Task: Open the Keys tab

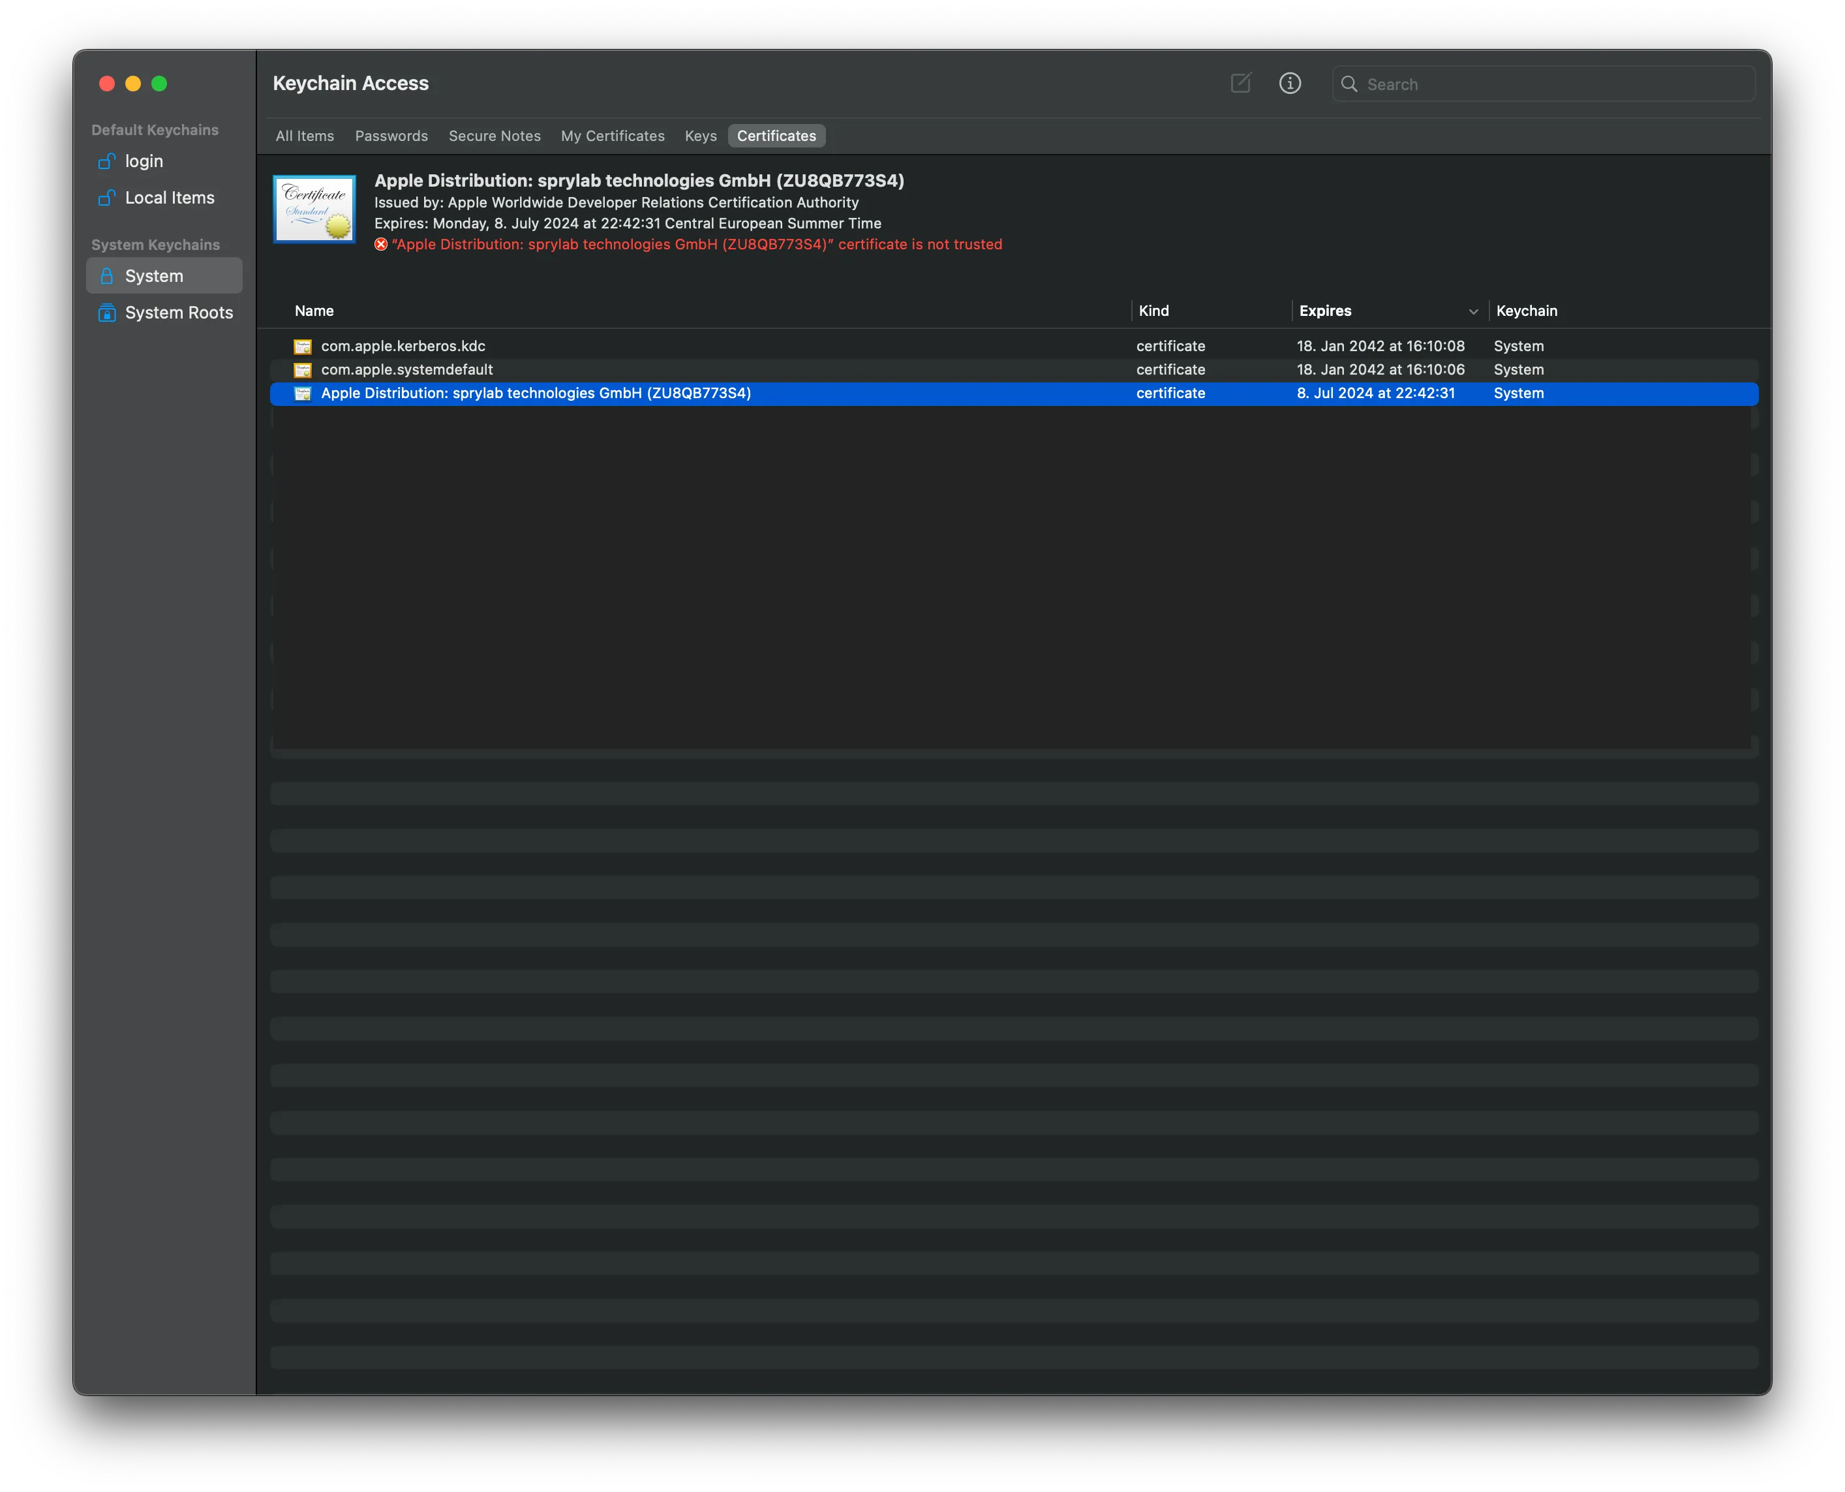Action: click(701, 136)
